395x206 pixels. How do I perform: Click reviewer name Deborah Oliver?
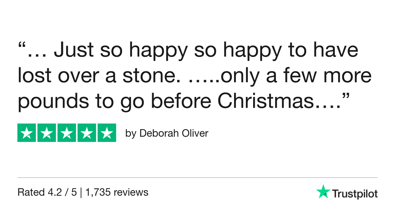click(x=174, y=133)
